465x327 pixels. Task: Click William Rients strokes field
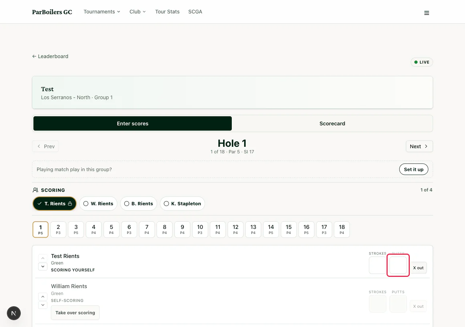[x=377, y=304]
